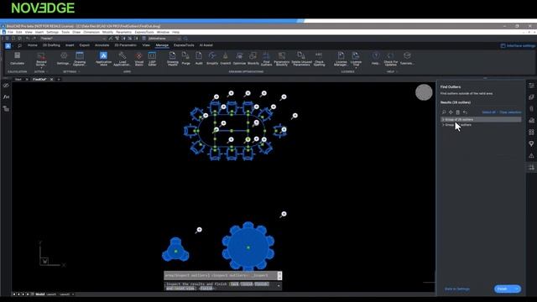This screenshot has width=537, height=302.
Task: Expand the selected Group of 26 outliers row
Action: click(443, 119)
